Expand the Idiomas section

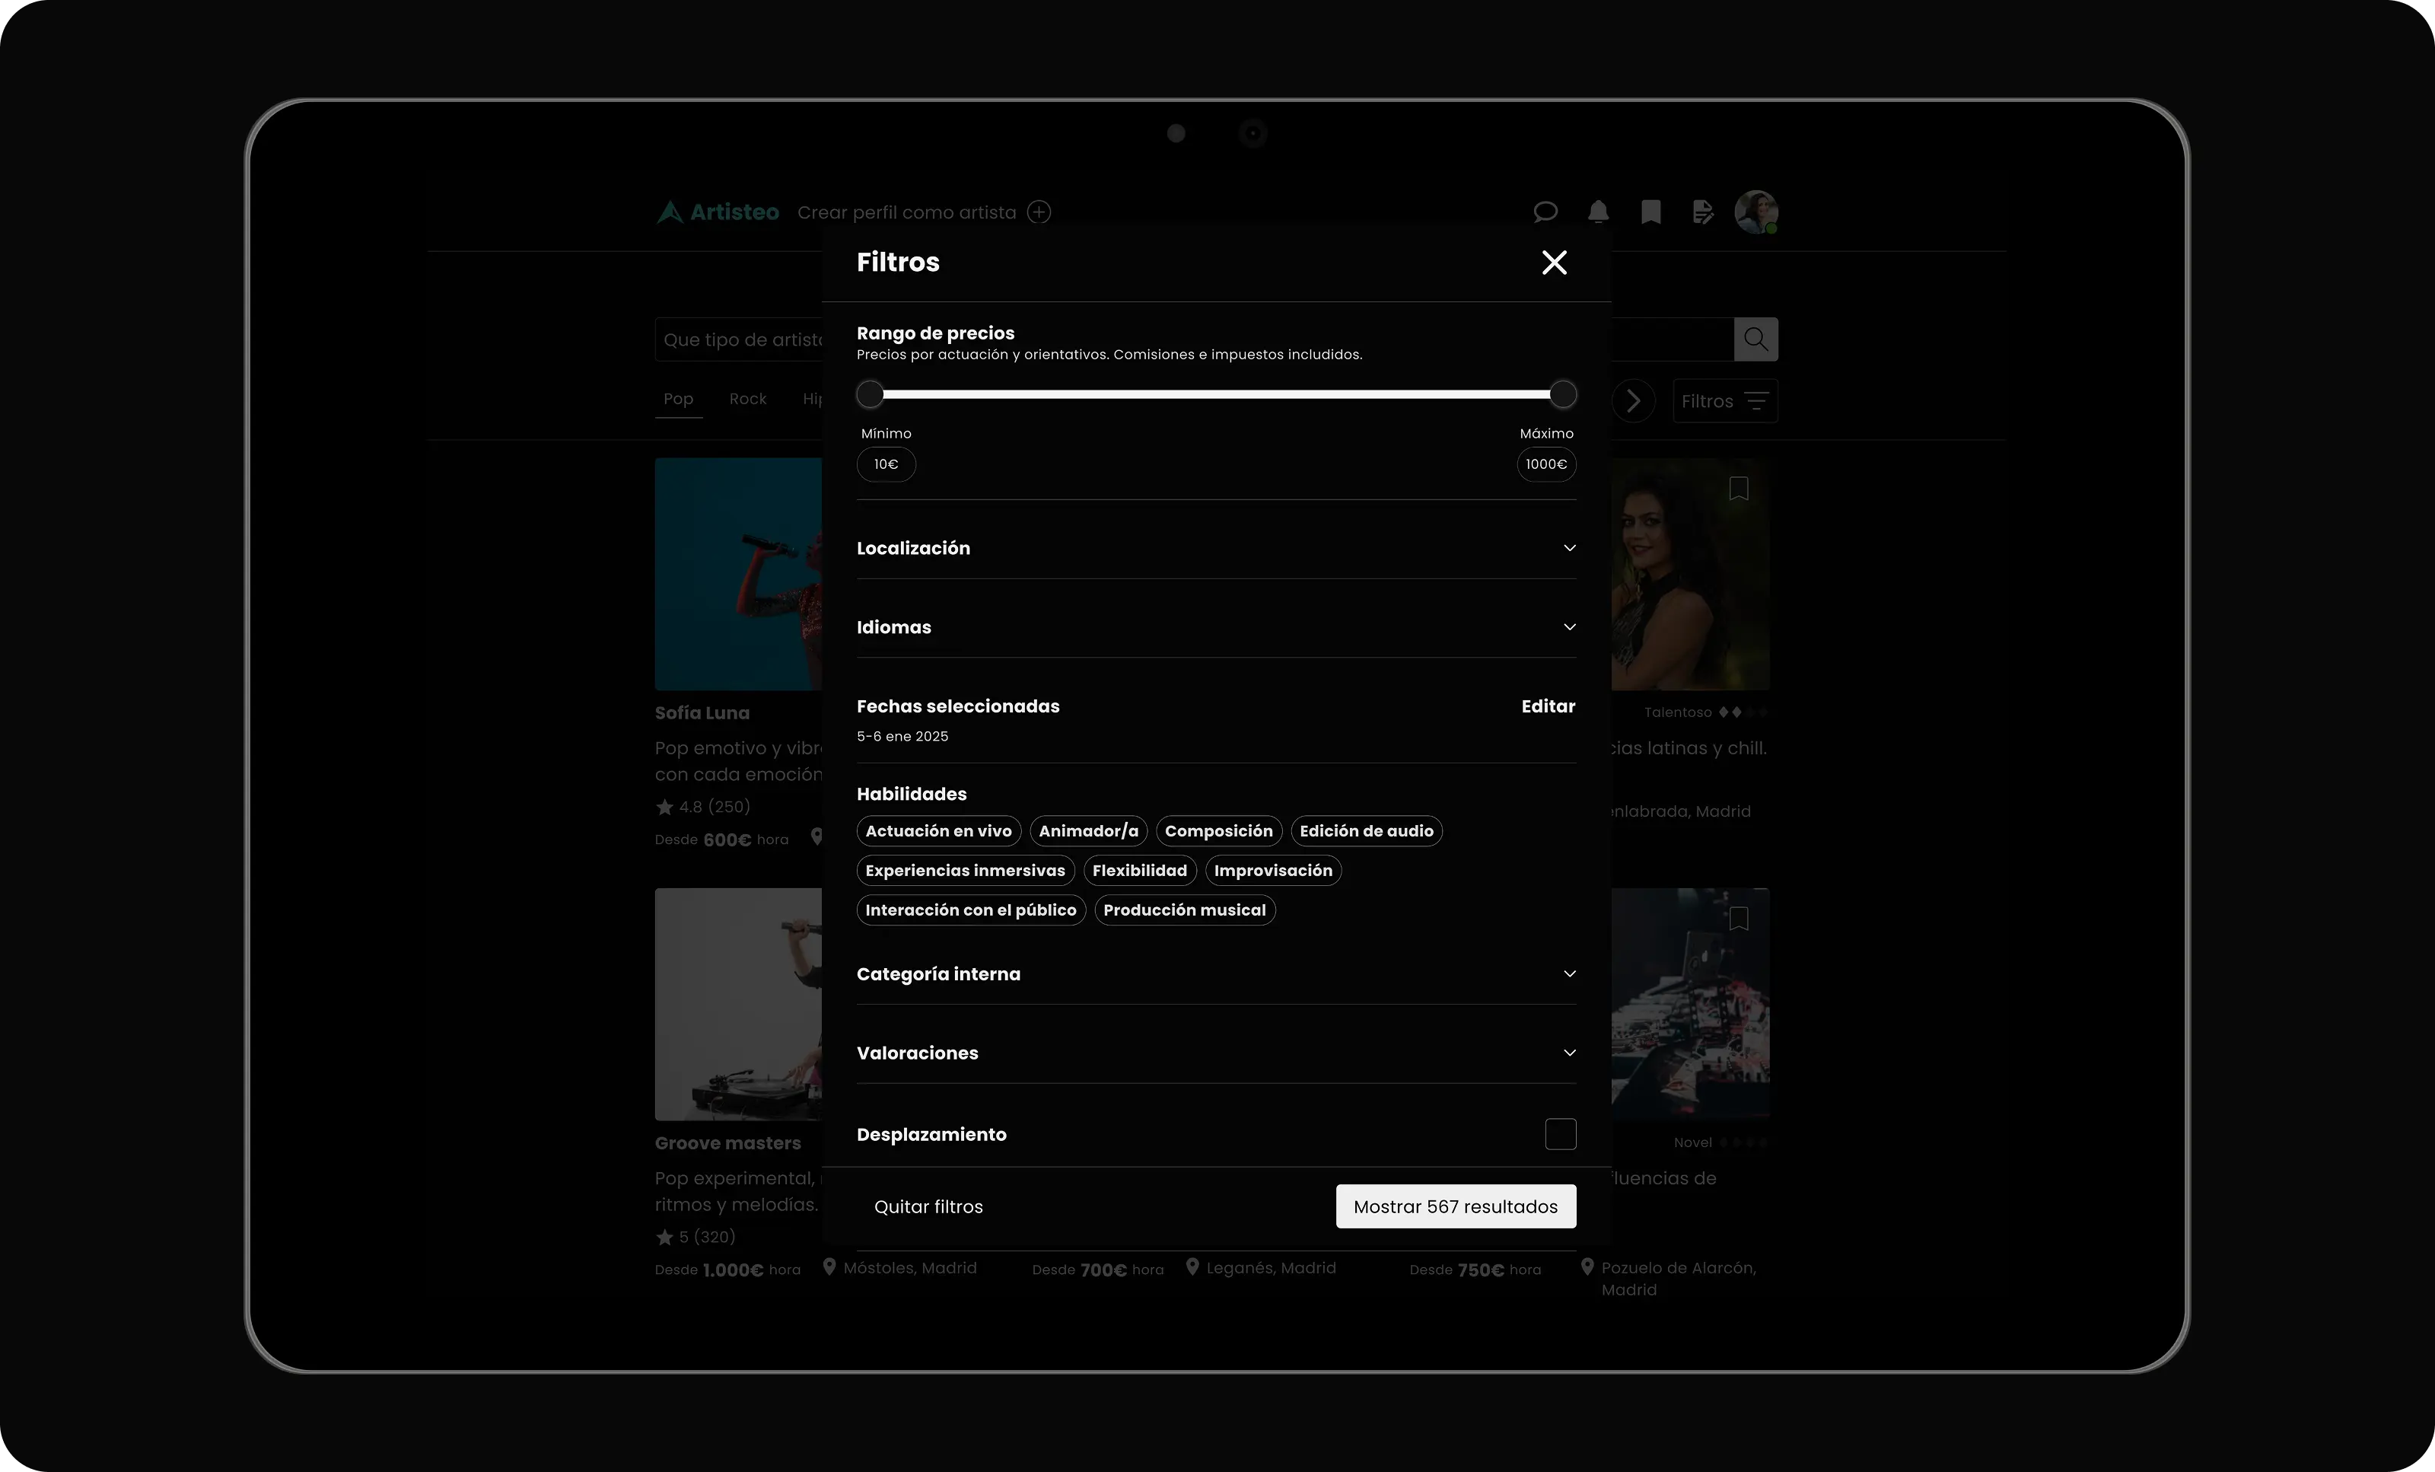click(1568, 626)
